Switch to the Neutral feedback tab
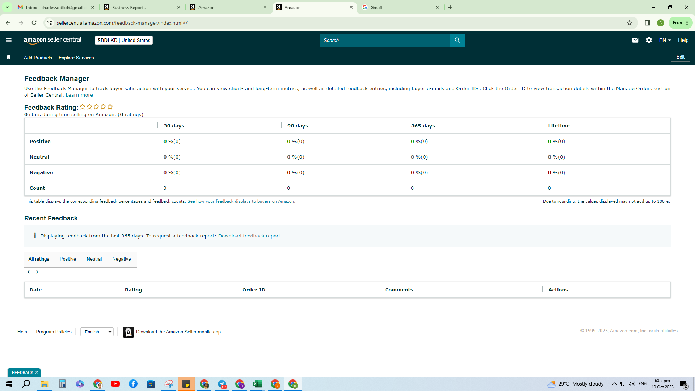 [94, 259]
